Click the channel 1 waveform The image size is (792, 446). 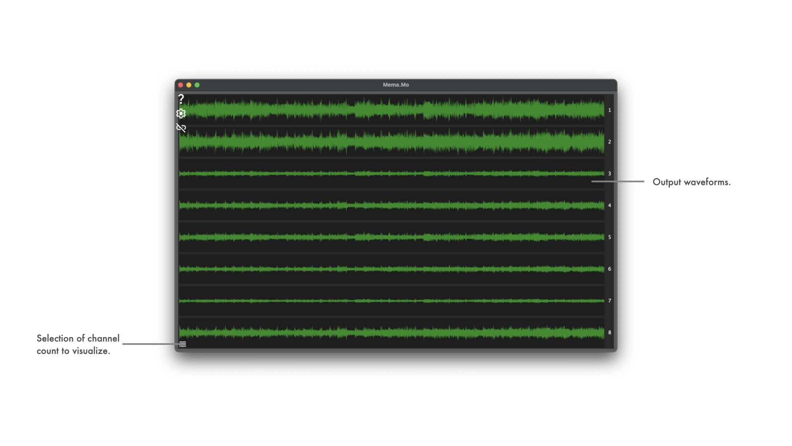[392, 110]
